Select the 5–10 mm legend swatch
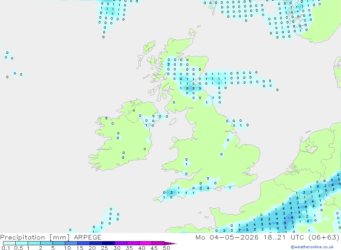Screen dimensions: 341x250 tap(59, 243)
